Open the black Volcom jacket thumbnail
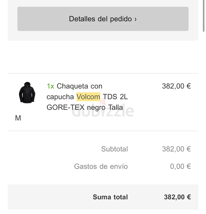The height and width of the screenshot is (214, 206). tap(27, 93)
